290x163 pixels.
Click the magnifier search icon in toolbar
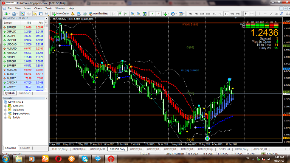tap(282, 14)
